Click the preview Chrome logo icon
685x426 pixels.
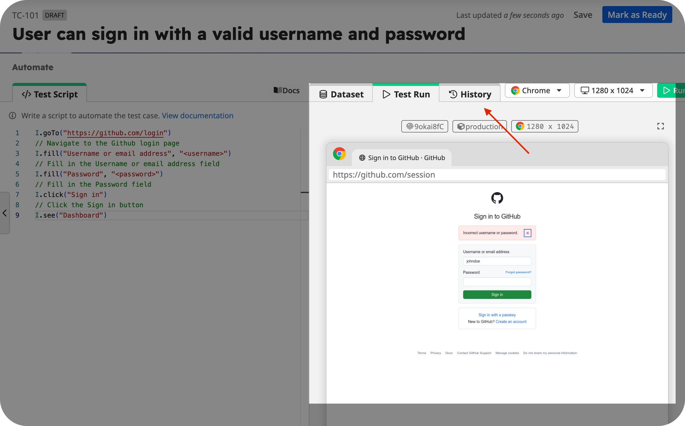point(339,154)
